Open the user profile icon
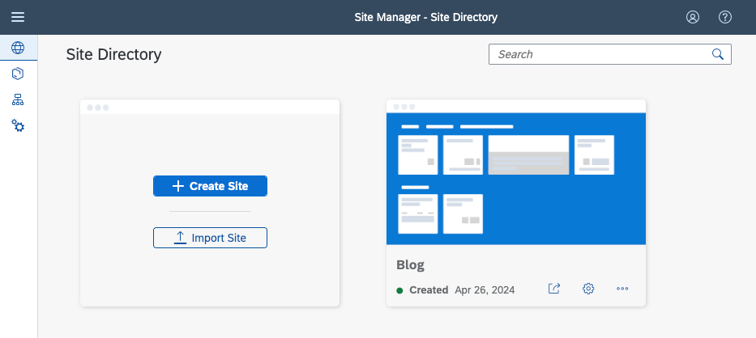The width and height of the screenshot is (756, 338). (x=693, y=17)
